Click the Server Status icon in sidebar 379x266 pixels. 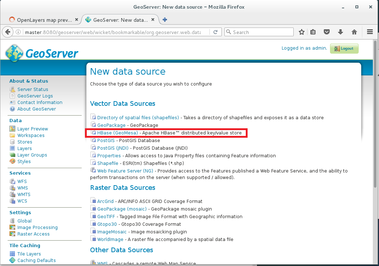pos(12,89)
